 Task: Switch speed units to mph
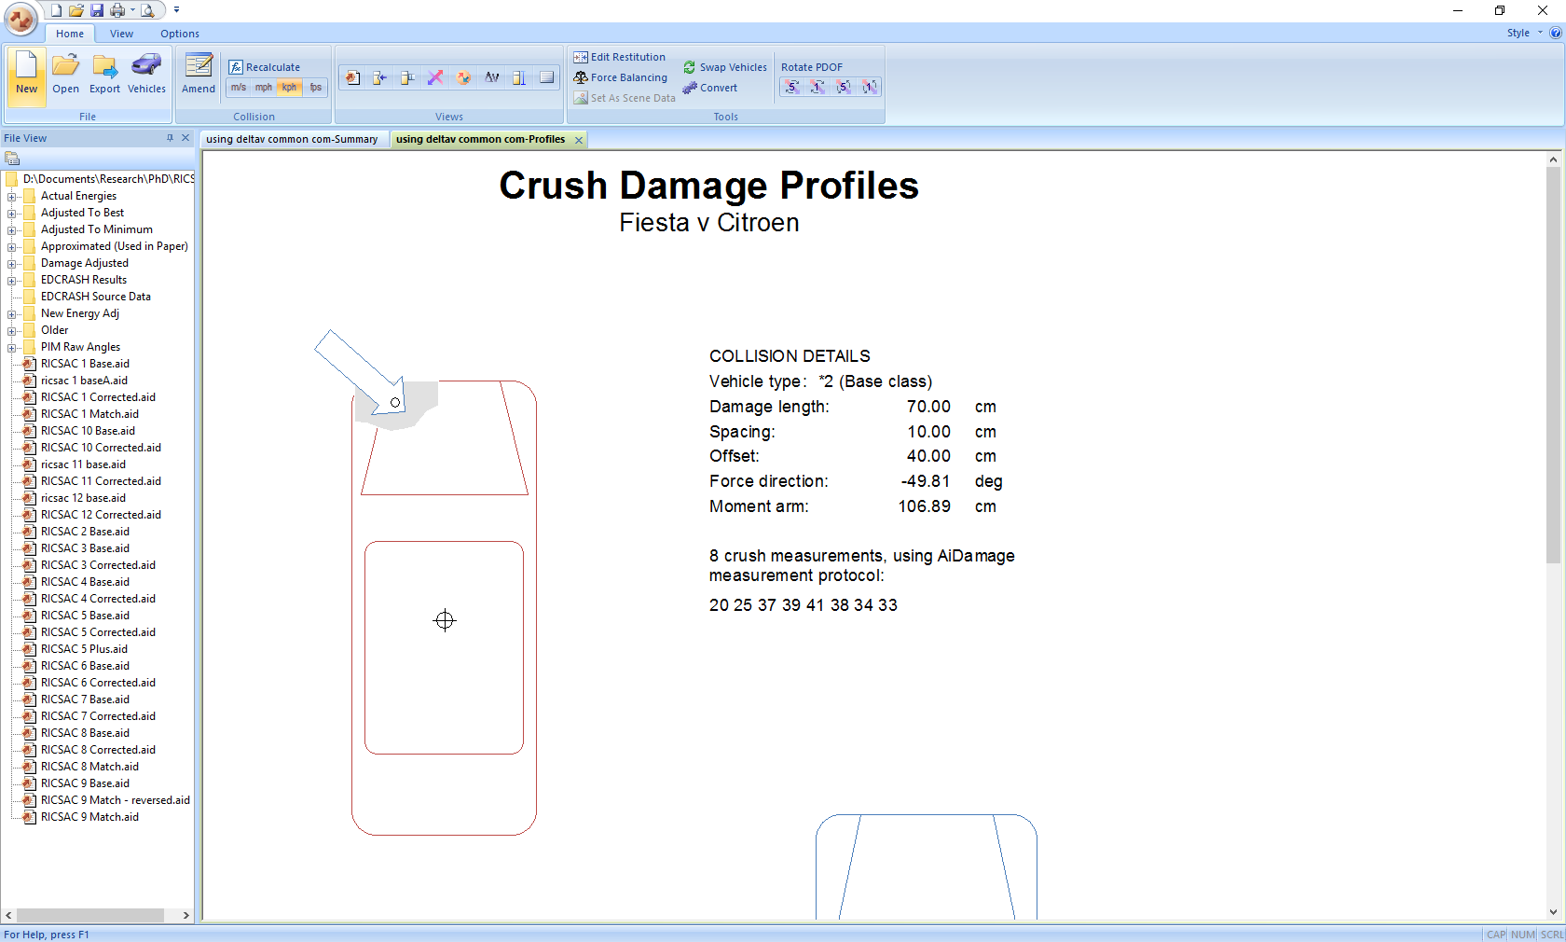[x=264, y=88]
